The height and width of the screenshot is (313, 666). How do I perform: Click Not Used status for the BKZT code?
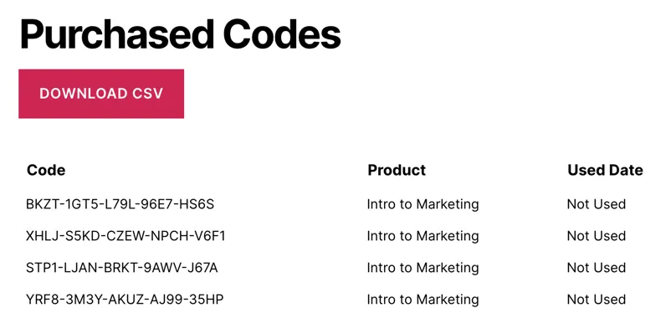[x=597, y=204]
